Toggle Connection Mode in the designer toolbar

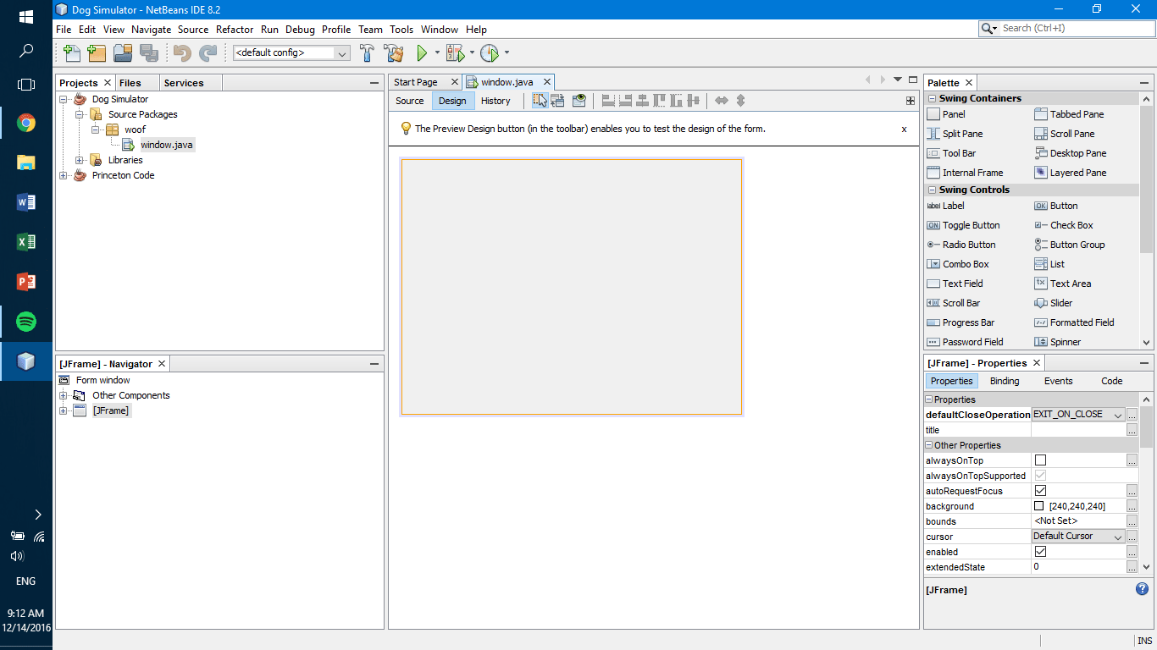coord(558,101)
